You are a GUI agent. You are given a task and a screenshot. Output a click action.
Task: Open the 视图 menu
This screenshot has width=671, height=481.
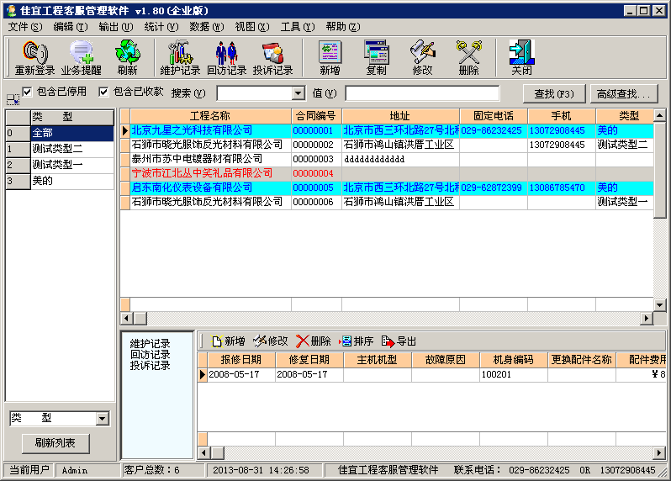pos(251,27)
